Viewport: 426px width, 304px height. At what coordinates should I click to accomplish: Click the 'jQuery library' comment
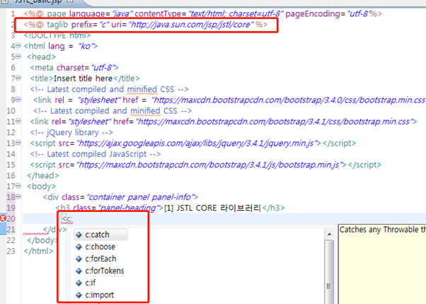pyautogui.click(x=71, y=132)
